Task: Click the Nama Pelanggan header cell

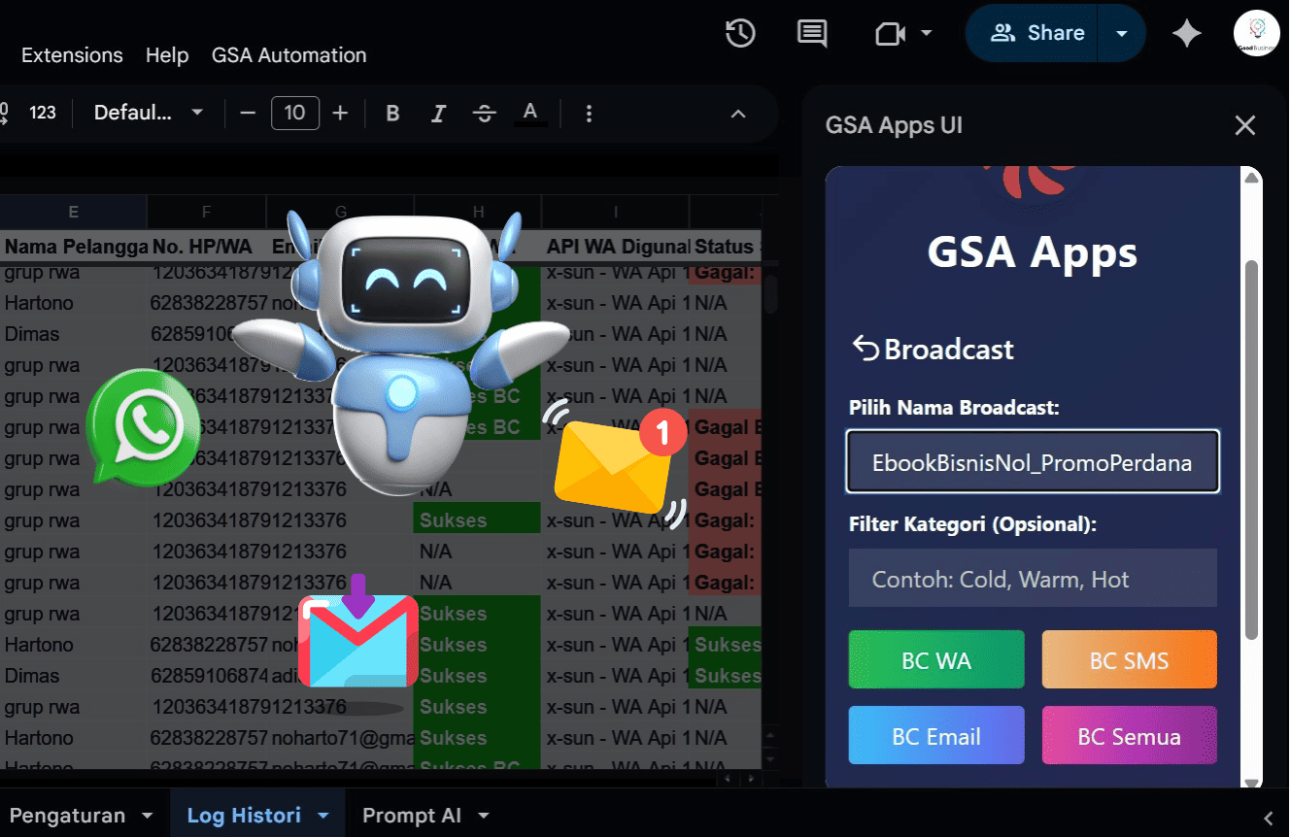Action: [x=74, y=247]
